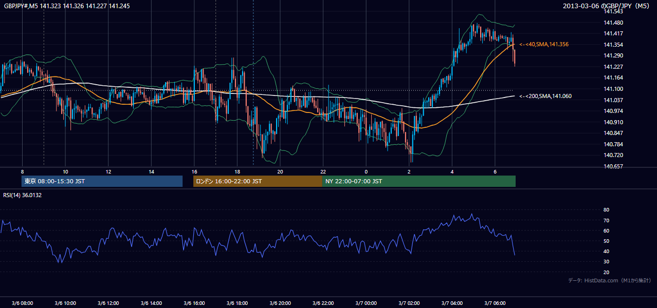Screen dimensions: 657x308
Task: Click the 3/7 06:00 date label
Action: (495, 303)
